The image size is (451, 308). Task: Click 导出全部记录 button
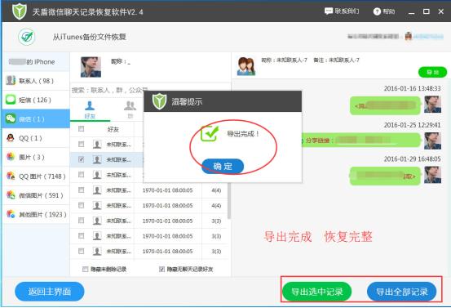point(401,292)
